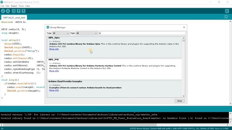Open the Sketch menu
Image resolution: width=232 pixels, height=130 pixels.
point(14,6)
